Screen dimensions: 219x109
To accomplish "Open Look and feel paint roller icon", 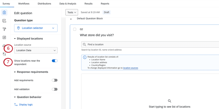I will click(x=4, y=29).
